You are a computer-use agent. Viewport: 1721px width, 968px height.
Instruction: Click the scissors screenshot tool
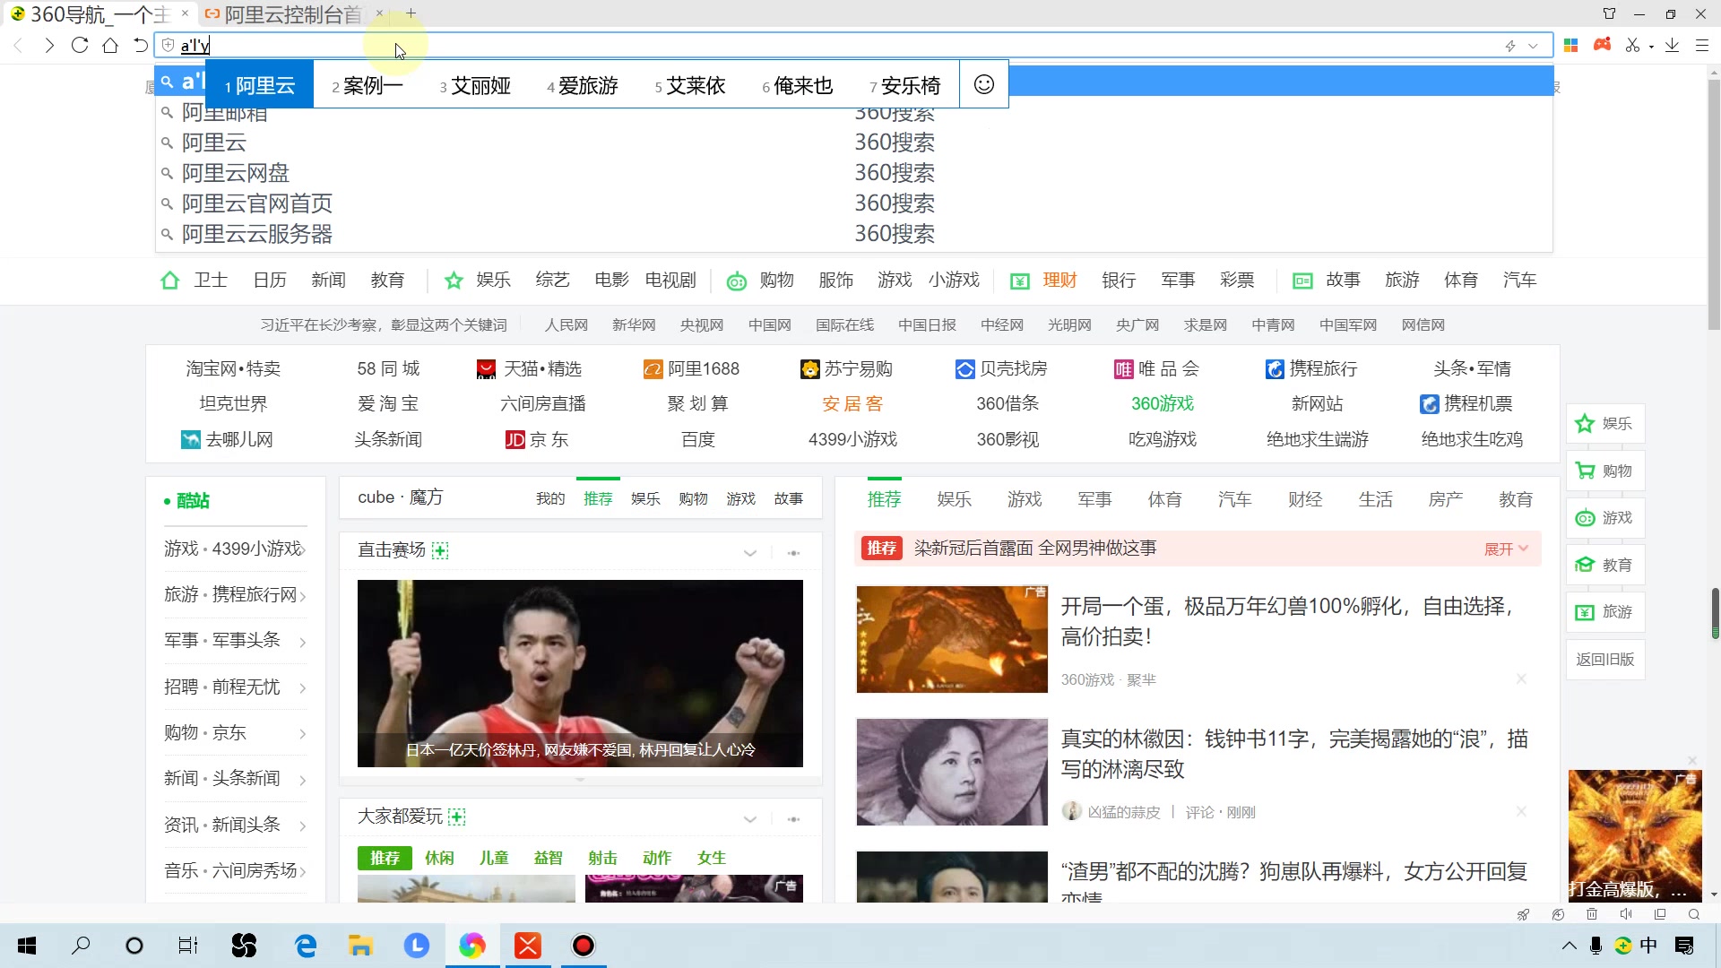tap(1633, 45)
